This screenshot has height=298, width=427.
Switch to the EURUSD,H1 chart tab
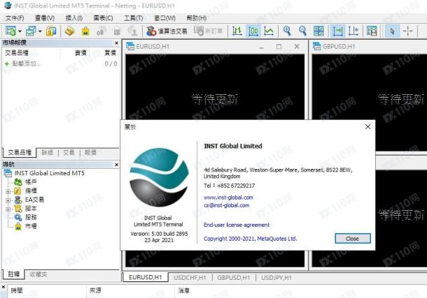146,277
